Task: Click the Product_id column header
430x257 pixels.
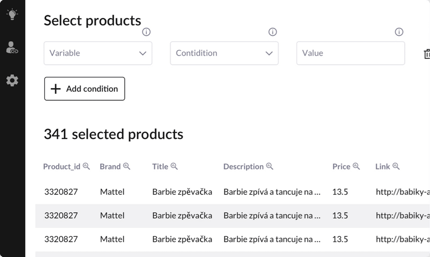Action: point(62,166)
